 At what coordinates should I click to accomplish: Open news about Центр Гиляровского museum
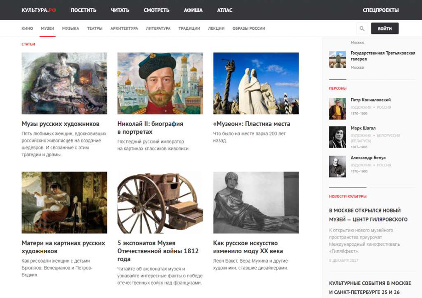368,215
